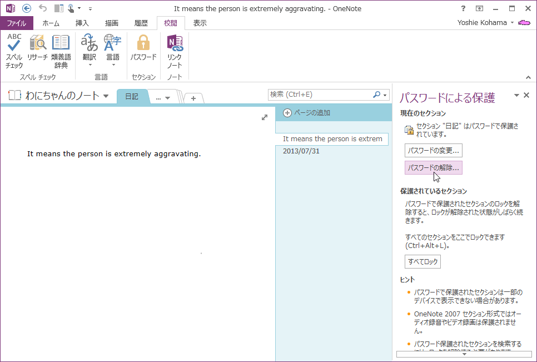The image size is (537, 362).
Task: Open Help with the question mark
Action: tap(464, 8)
